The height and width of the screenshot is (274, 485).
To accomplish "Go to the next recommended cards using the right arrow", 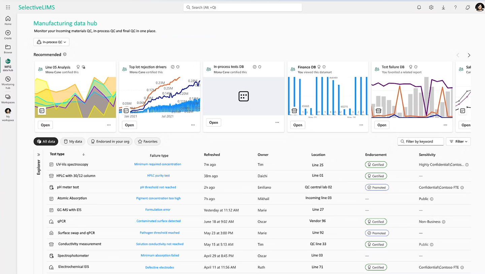I will 469,55.
